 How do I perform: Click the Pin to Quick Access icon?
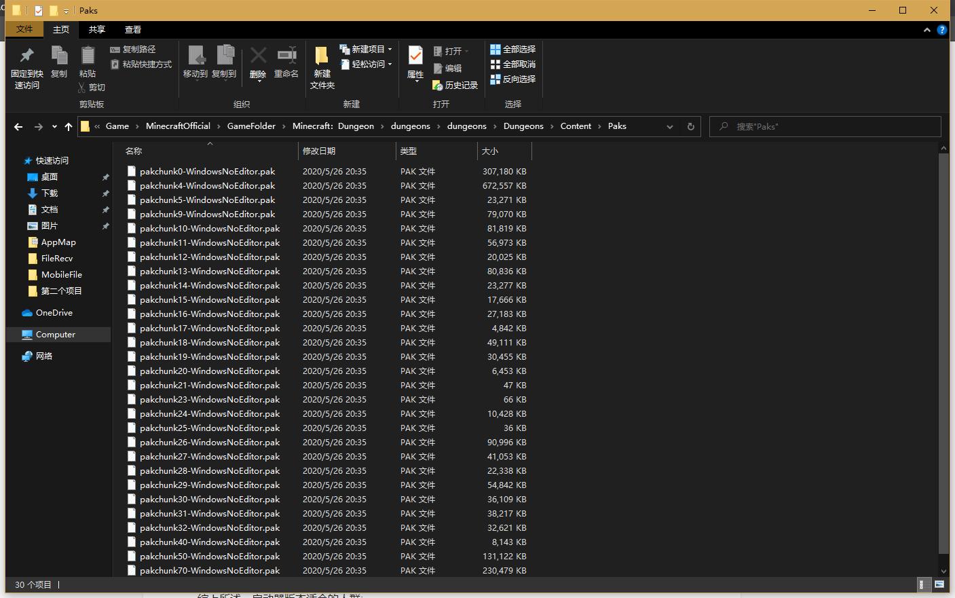(x=26, y=56)
